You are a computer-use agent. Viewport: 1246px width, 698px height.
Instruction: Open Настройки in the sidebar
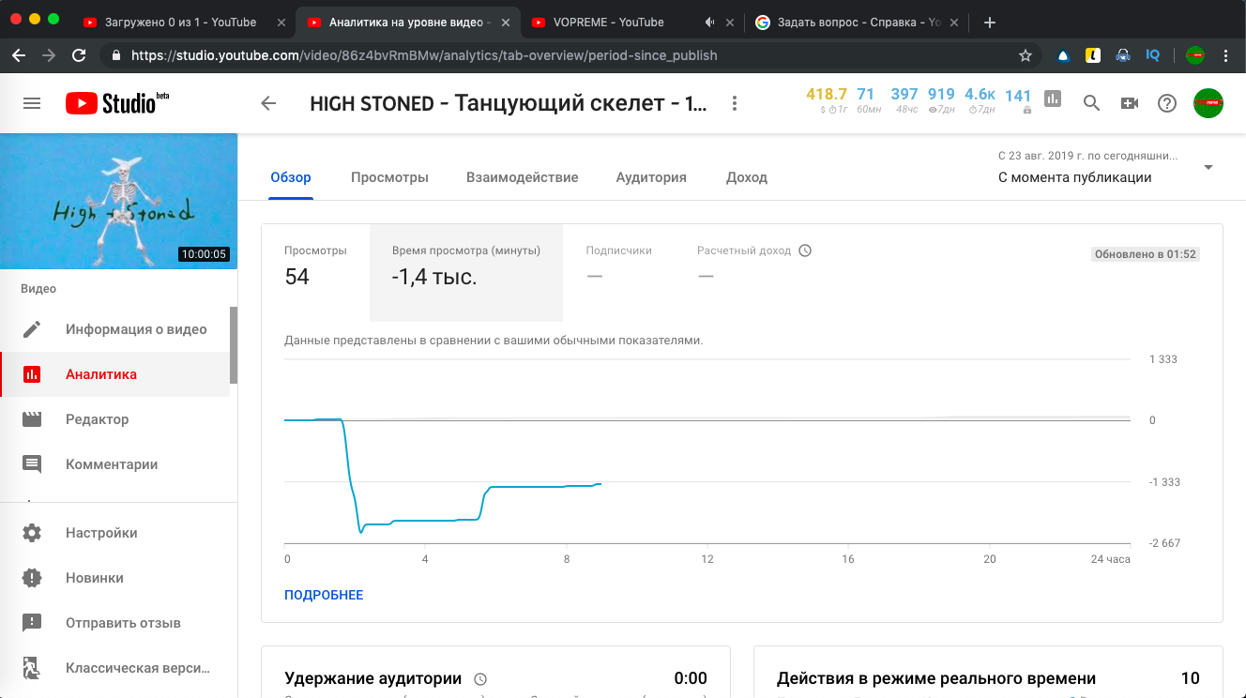[118, 533]
